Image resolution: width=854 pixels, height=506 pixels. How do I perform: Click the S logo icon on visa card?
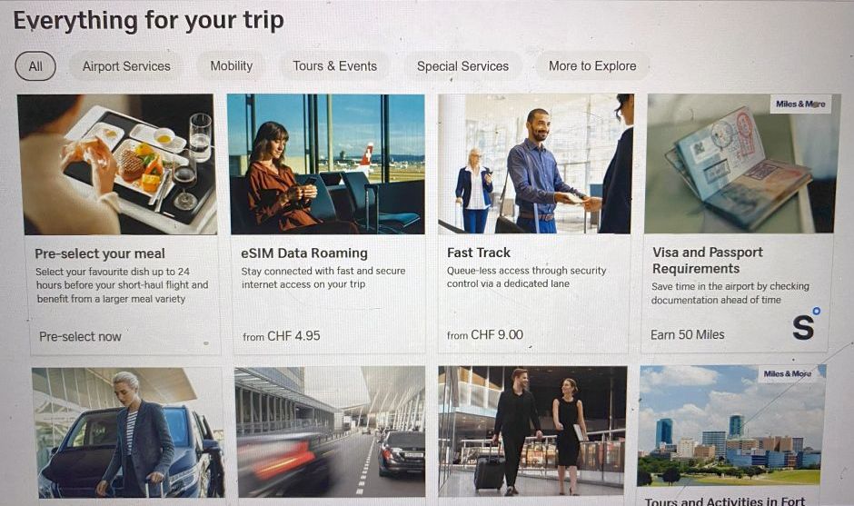806,324
